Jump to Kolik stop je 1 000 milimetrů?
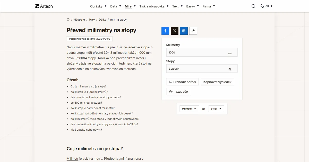 tap(89, 92)
